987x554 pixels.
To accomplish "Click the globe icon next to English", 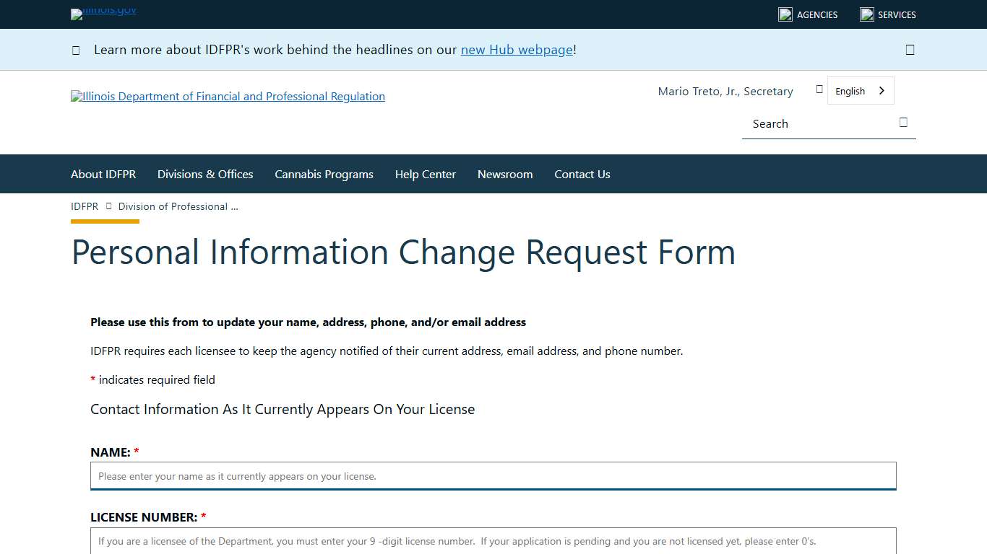I will (x=819, y=89).
